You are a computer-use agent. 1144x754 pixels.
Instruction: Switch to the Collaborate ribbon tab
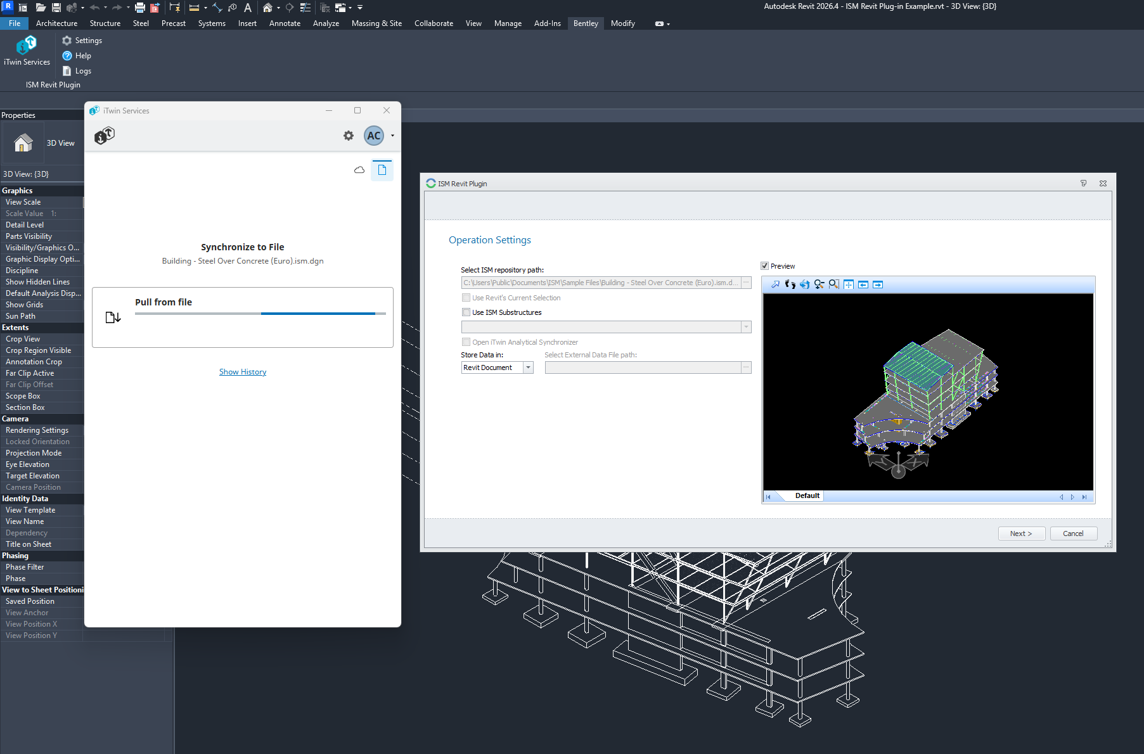pos(434,23)
